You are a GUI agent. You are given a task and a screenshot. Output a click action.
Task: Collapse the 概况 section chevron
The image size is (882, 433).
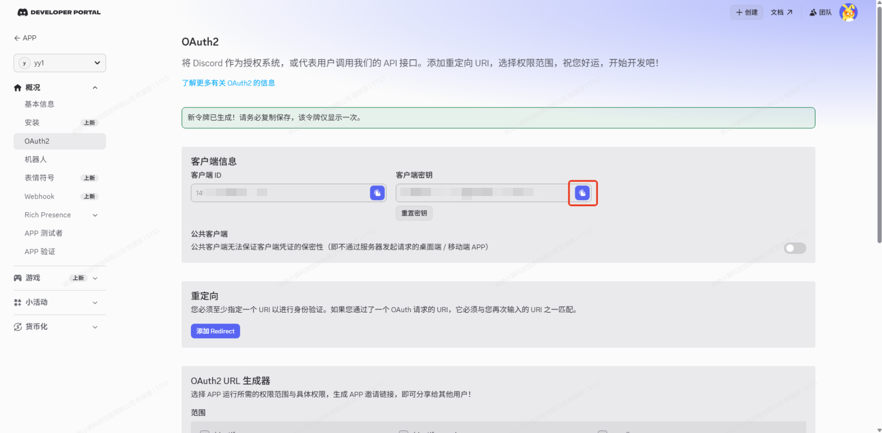(x=95, y=88)
